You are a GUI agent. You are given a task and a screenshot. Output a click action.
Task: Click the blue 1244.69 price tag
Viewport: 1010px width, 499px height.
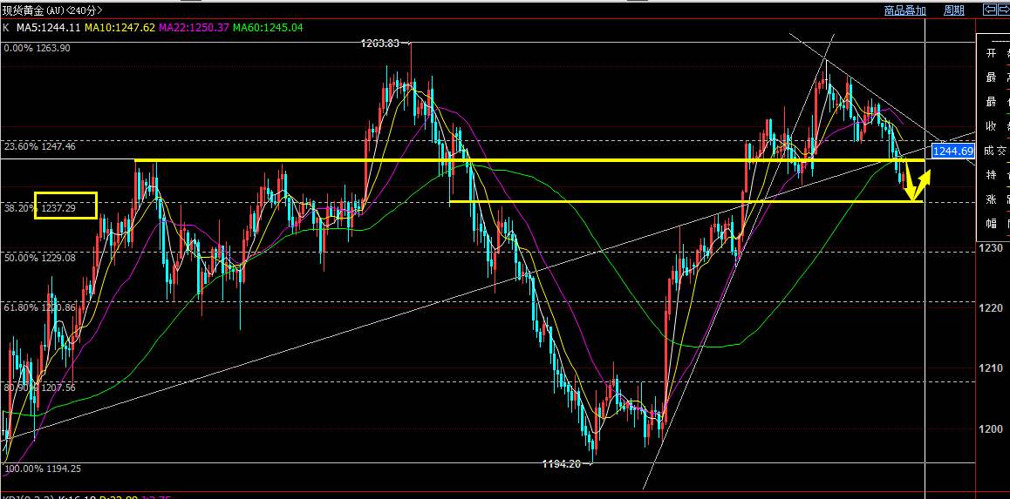coord(952,152)
